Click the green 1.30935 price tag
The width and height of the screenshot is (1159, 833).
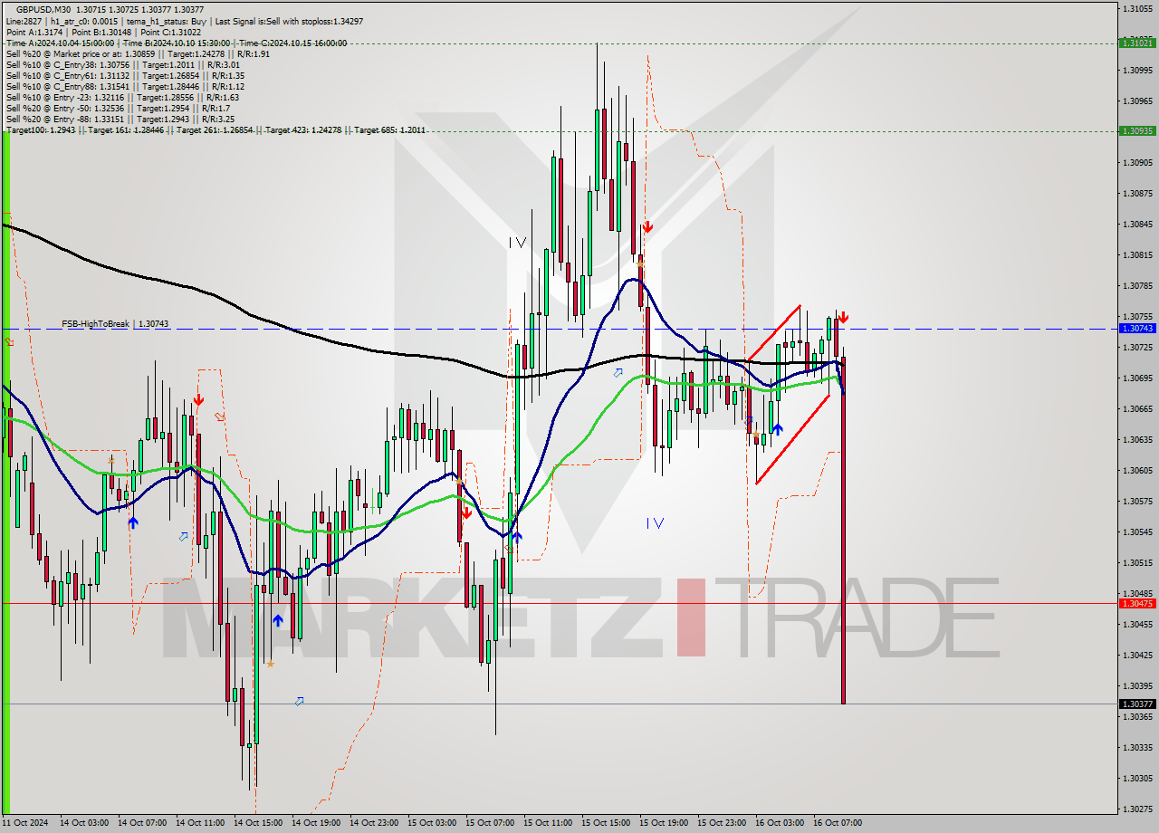[1137, 130]
